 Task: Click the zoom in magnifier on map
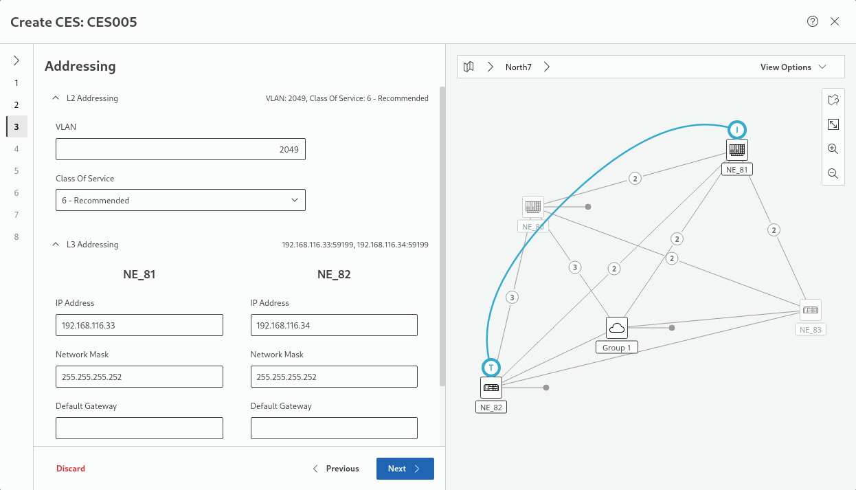[833, 149]
